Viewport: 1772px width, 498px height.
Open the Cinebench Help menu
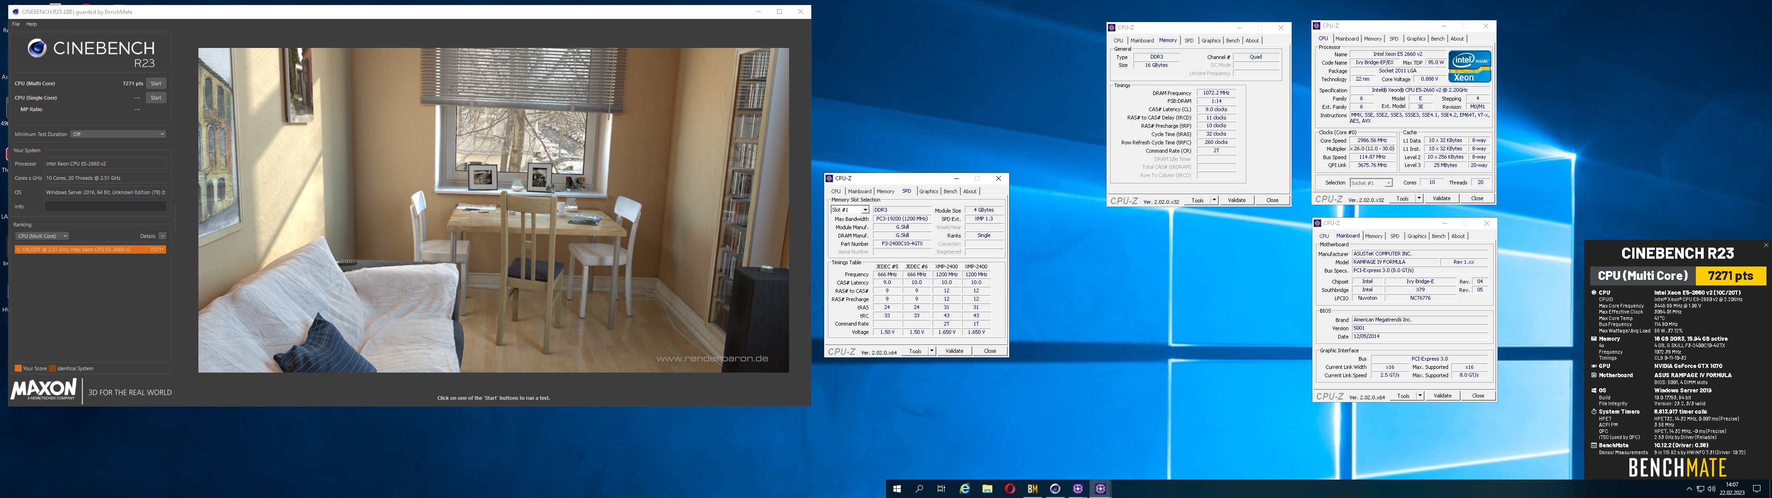tap(32, 24)
